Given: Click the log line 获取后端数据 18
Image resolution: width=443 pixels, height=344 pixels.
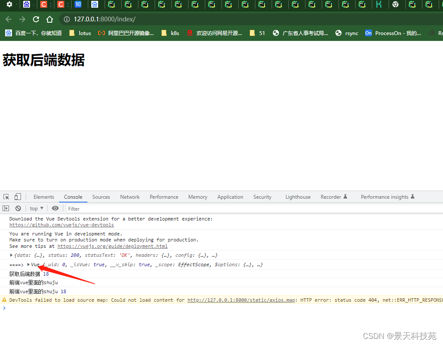Looking at the screenshot, I should tap(29, 274).
